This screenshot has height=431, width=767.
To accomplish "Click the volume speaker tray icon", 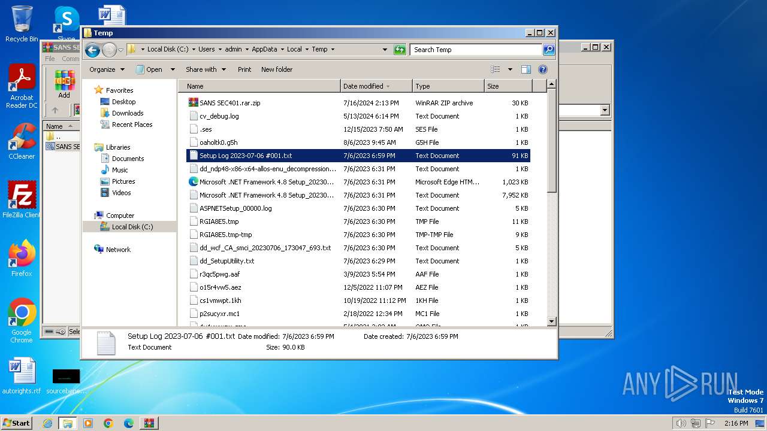I will (681, 423).
